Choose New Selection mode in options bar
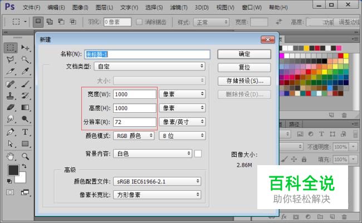This screenshot has height=223, width=362. tap(38, 22)
